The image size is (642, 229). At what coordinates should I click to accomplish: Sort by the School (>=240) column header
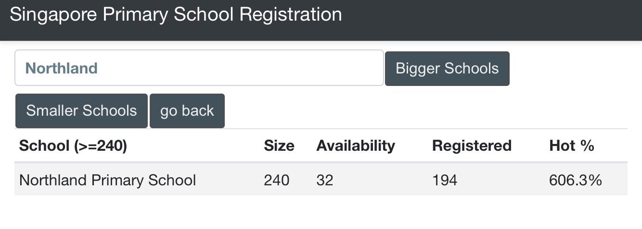[73, 145]
